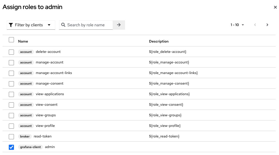Check the manage-account role checkbox

click(x=11, y=63)
